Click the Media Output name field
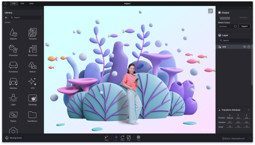Screen dimensions: 255x145 pos(226,27)
